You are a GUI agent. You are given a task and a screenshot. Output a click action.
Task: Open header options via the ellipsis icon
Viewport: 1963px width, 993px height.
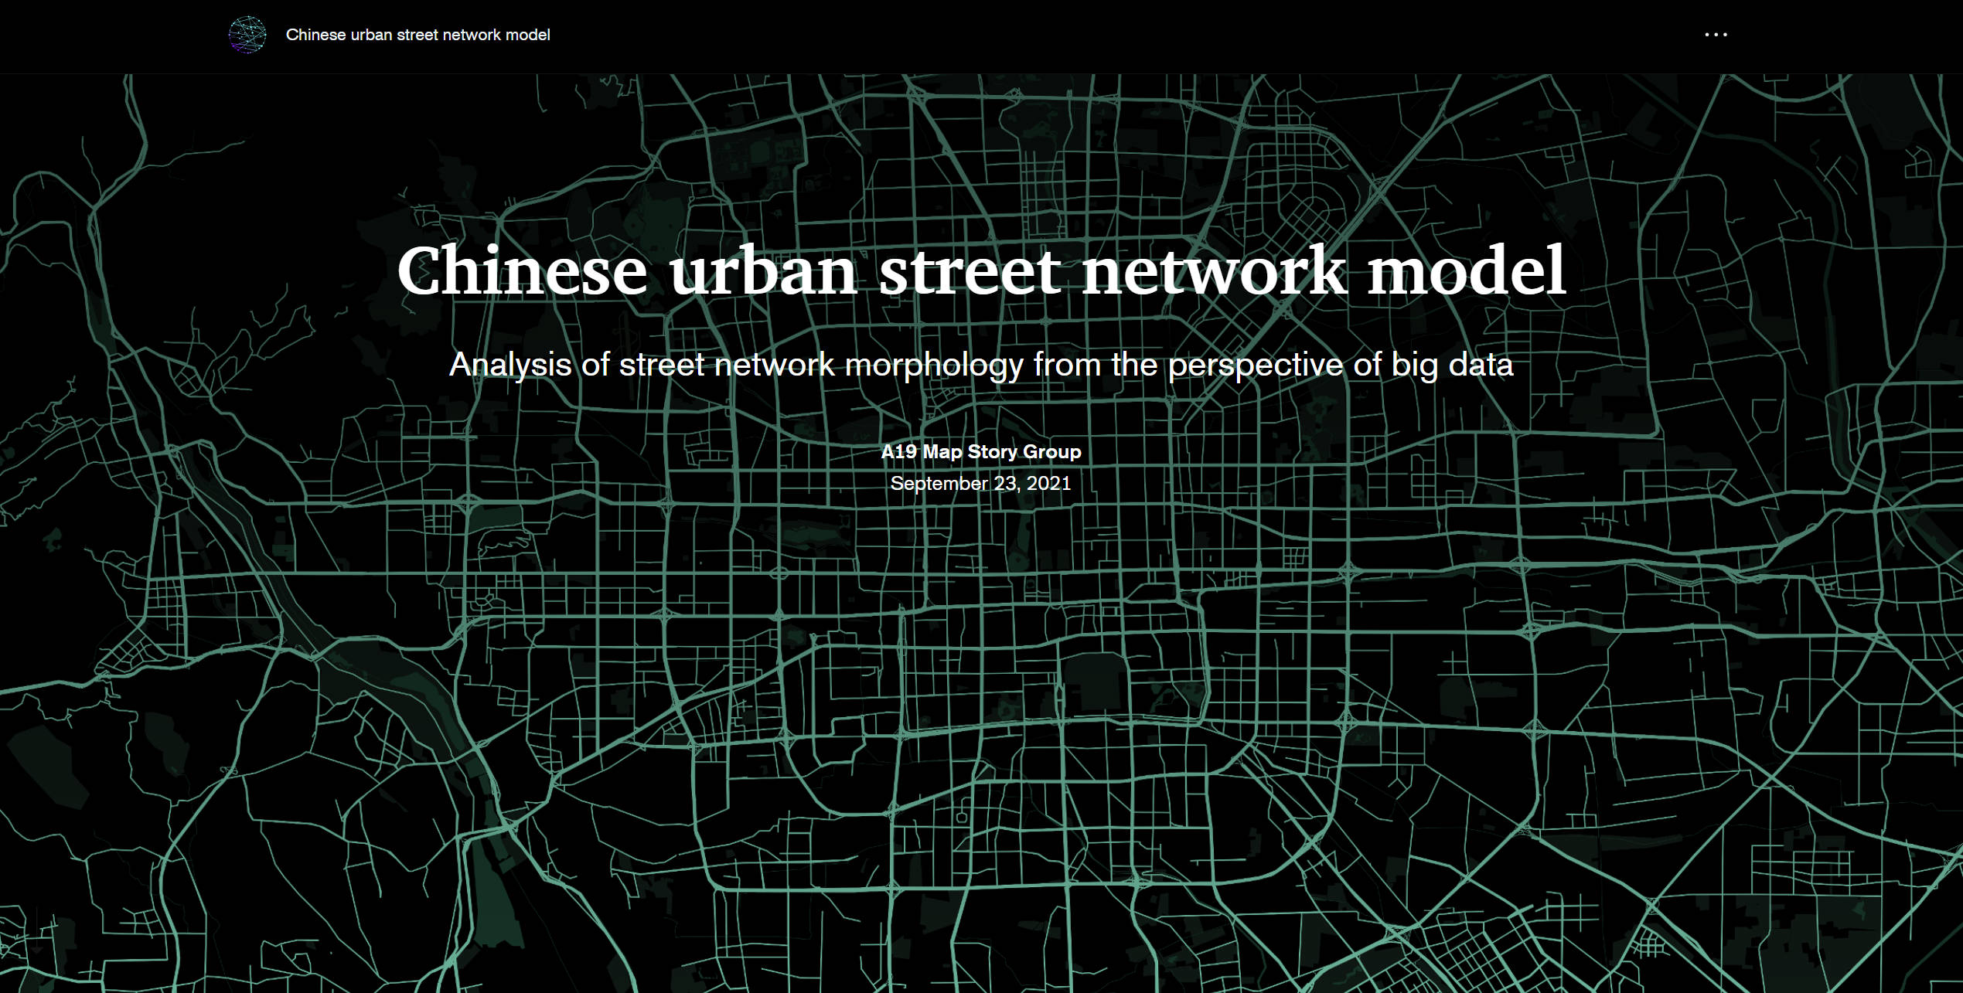click(1717, 34)
